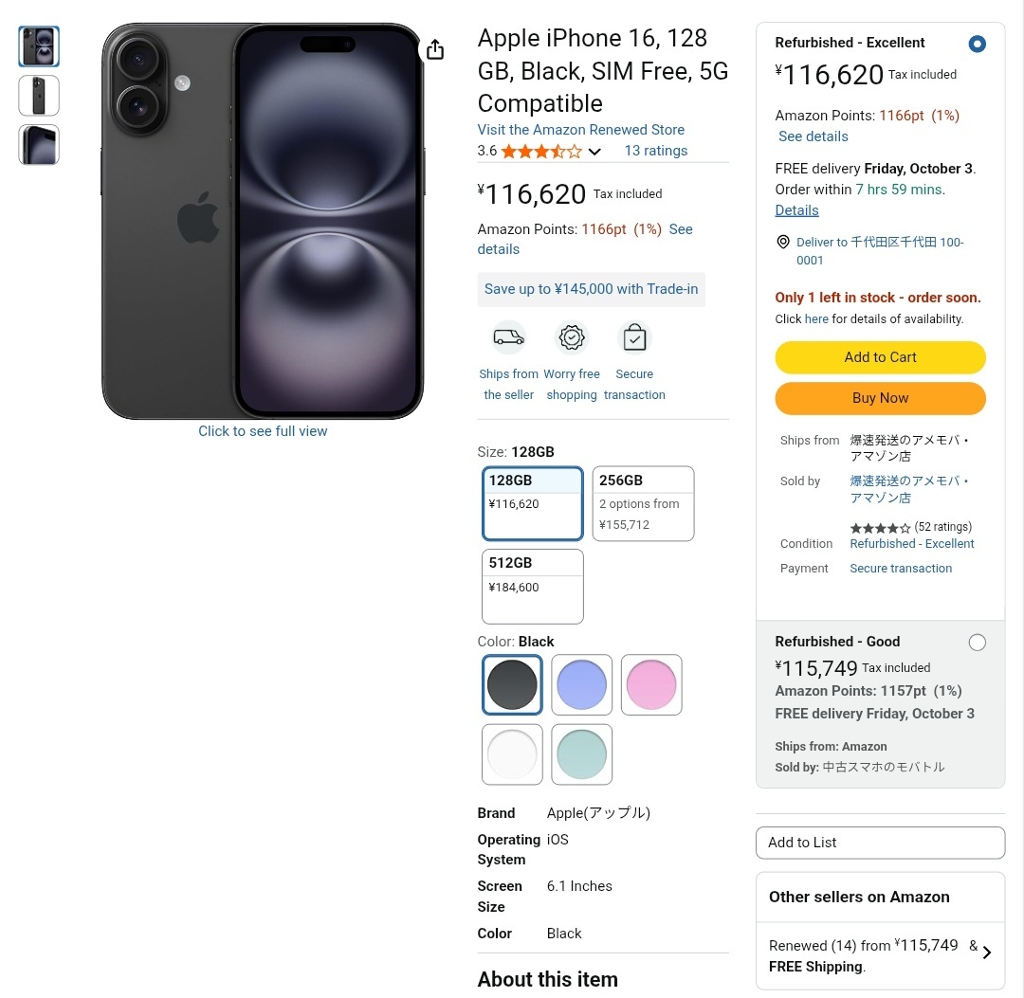Pick the pink color swatch
Screen dimensions: 1024x998
(x=651, y=684)
